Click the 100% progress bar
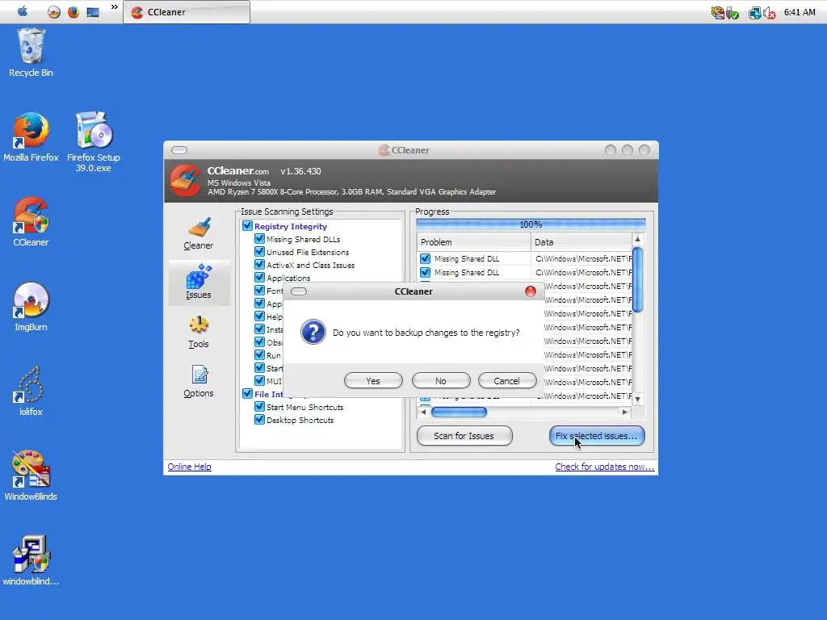827x620 pixels. 531,224
